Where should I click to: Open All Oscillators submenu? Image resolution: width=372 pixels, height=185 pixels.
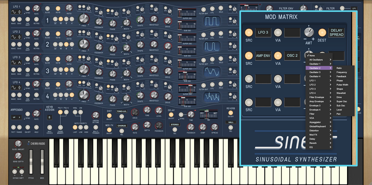319,60
